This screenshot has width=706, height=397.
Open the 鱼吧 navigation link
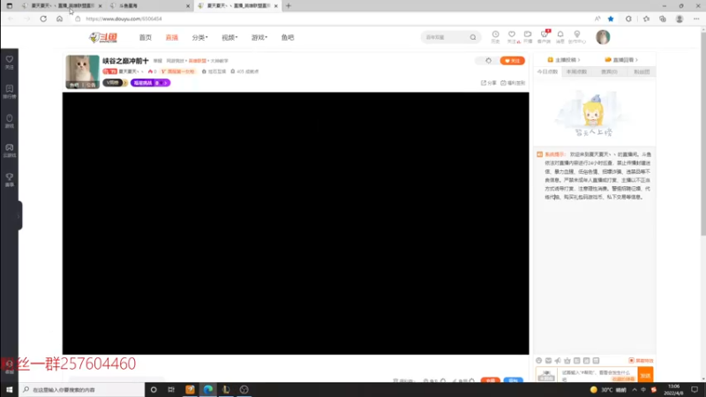coord(288,37)
